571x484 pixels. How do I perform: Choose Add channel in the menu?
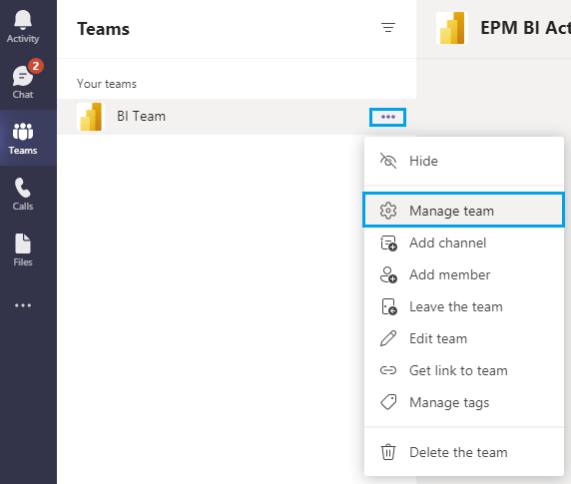pyautogui.click(x=464, y=242)
